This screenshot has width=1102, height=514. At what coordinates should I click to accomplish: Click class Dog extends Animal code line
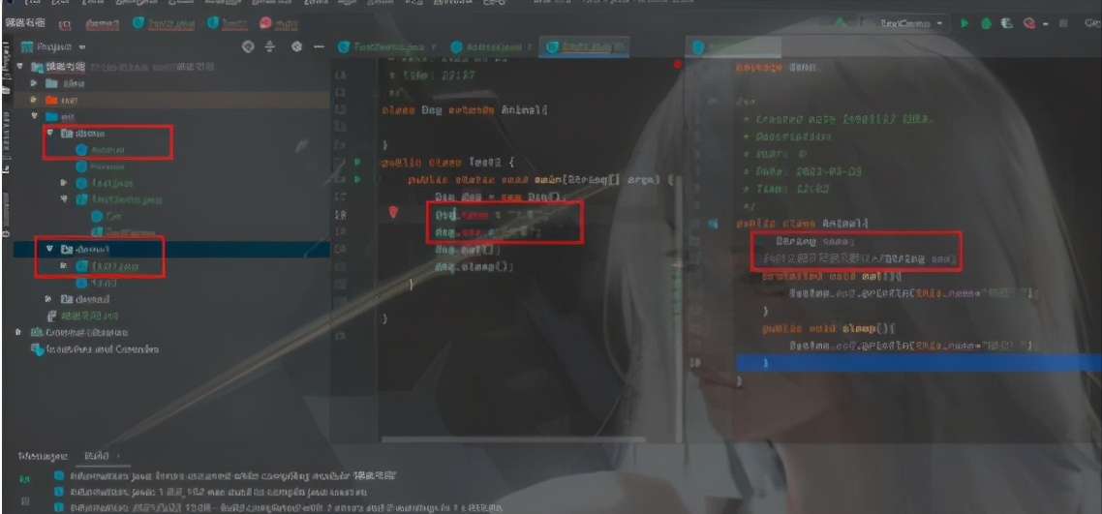[x=465, y=110]
